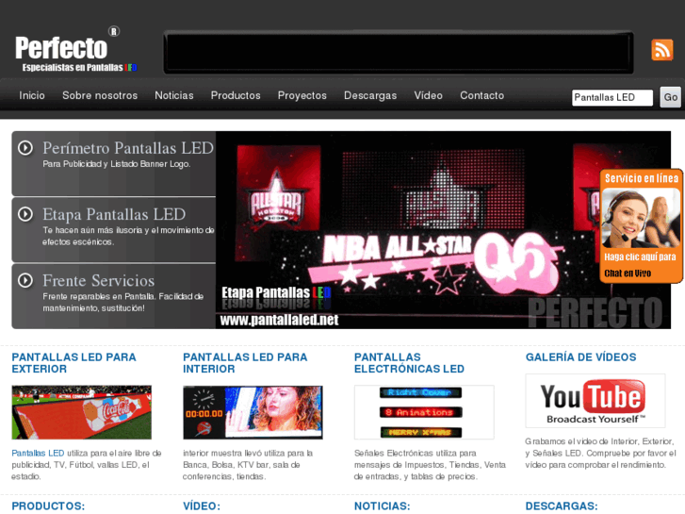Viewport: 685px width, 514px height.
Task: Open the Servicio en línea chat widget photo
Action: (641, 218)
